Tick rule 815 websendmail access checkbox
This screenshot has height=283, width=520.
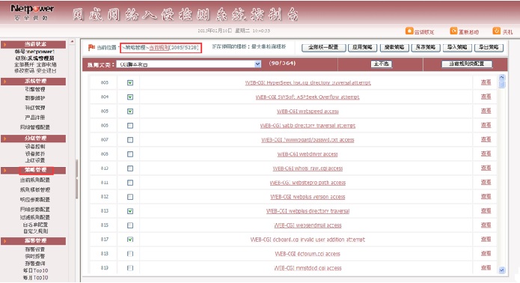pyautogui.click(x=130, y=225)
